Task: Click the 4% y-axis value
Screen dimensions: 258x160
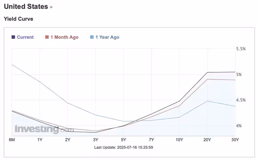Action: click(239, 126)
